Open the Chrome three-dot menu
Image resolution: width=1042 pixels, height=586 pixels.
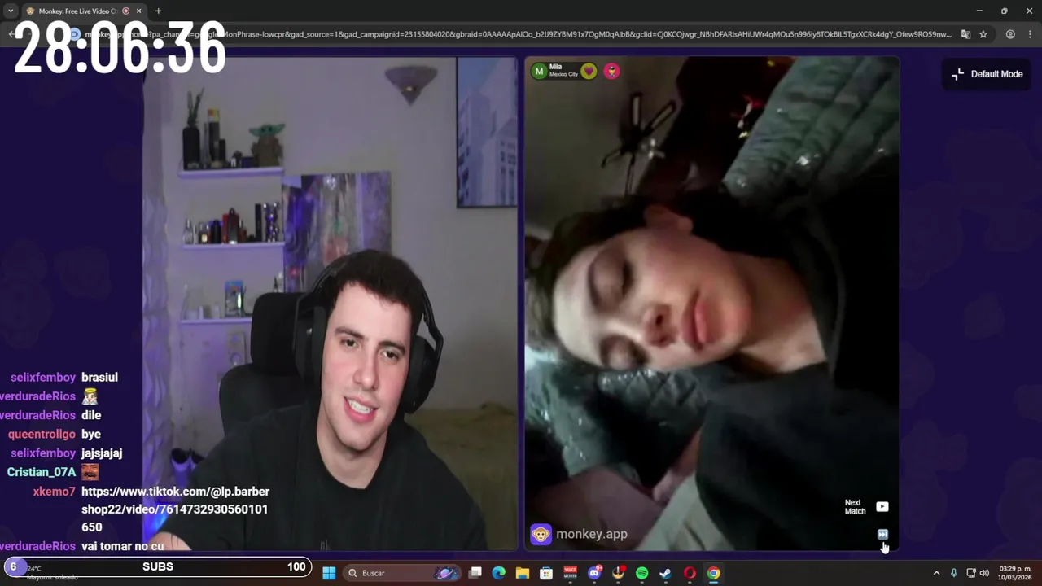click(1030, 34)
